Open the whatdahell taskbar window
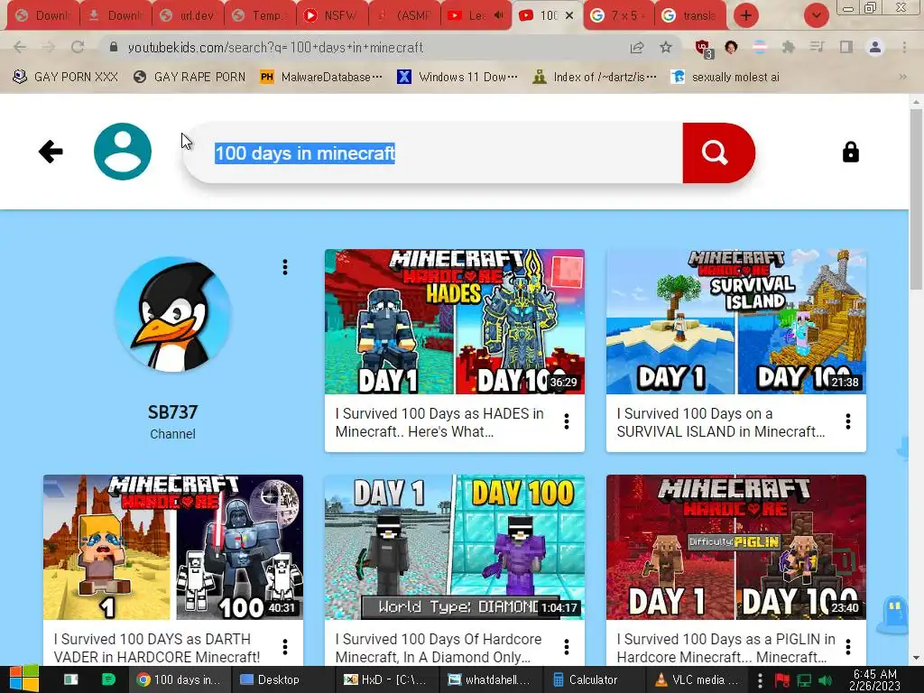The image size is (924, 693). [489, 680]
